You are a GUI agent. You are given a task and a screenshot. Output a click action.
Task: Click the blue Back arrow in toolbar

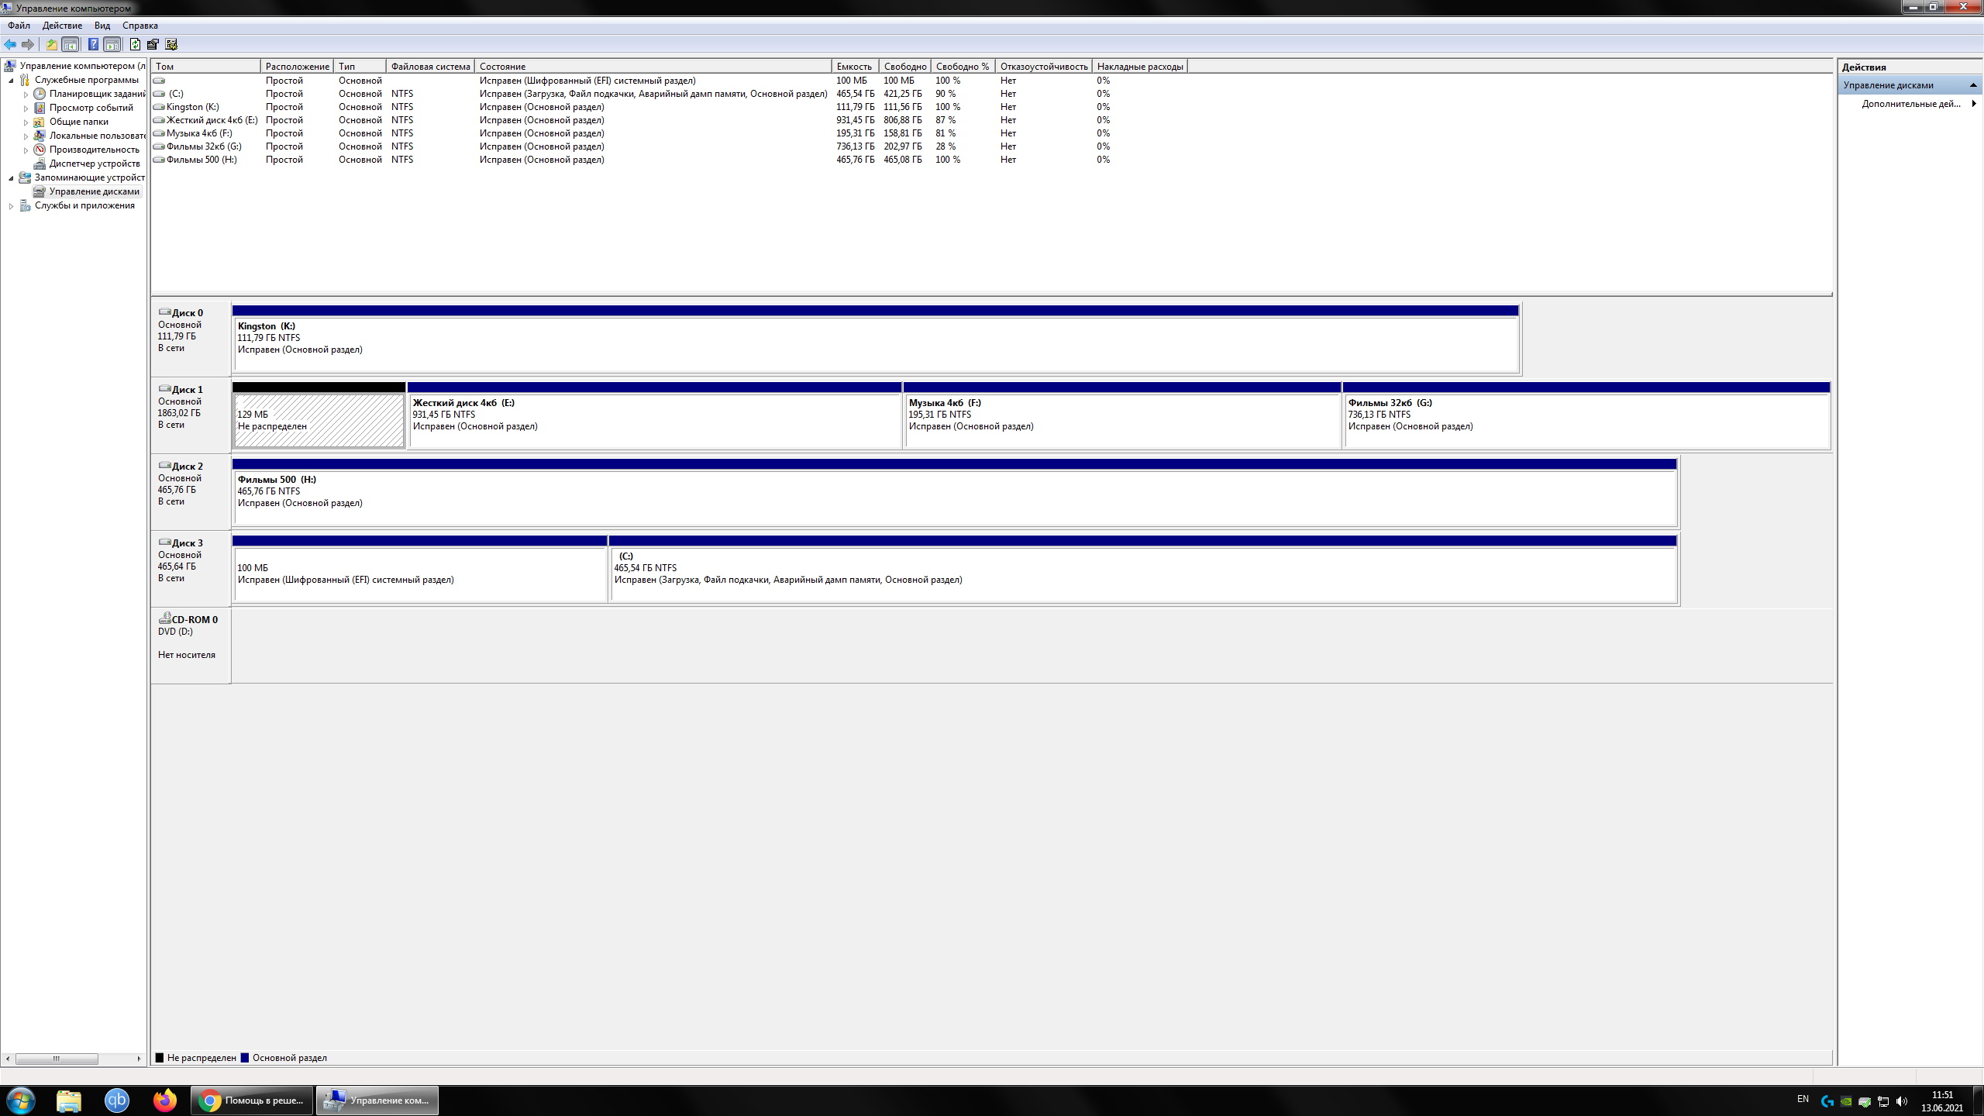click(x=10, y=44)
